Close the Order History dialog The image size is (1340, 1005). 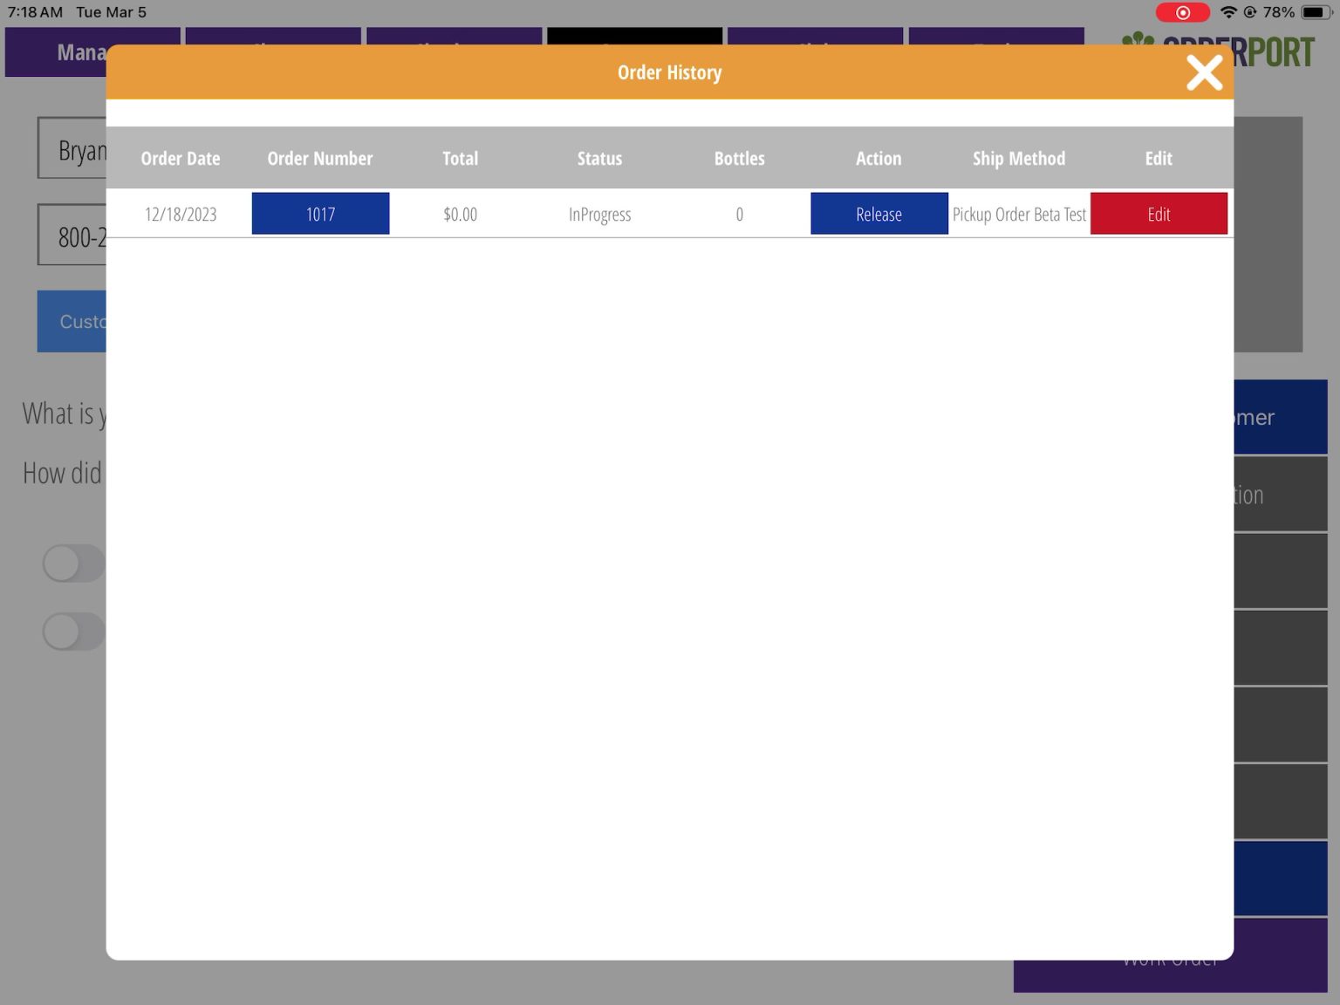pyautogui.click(x=1205, y=73)
